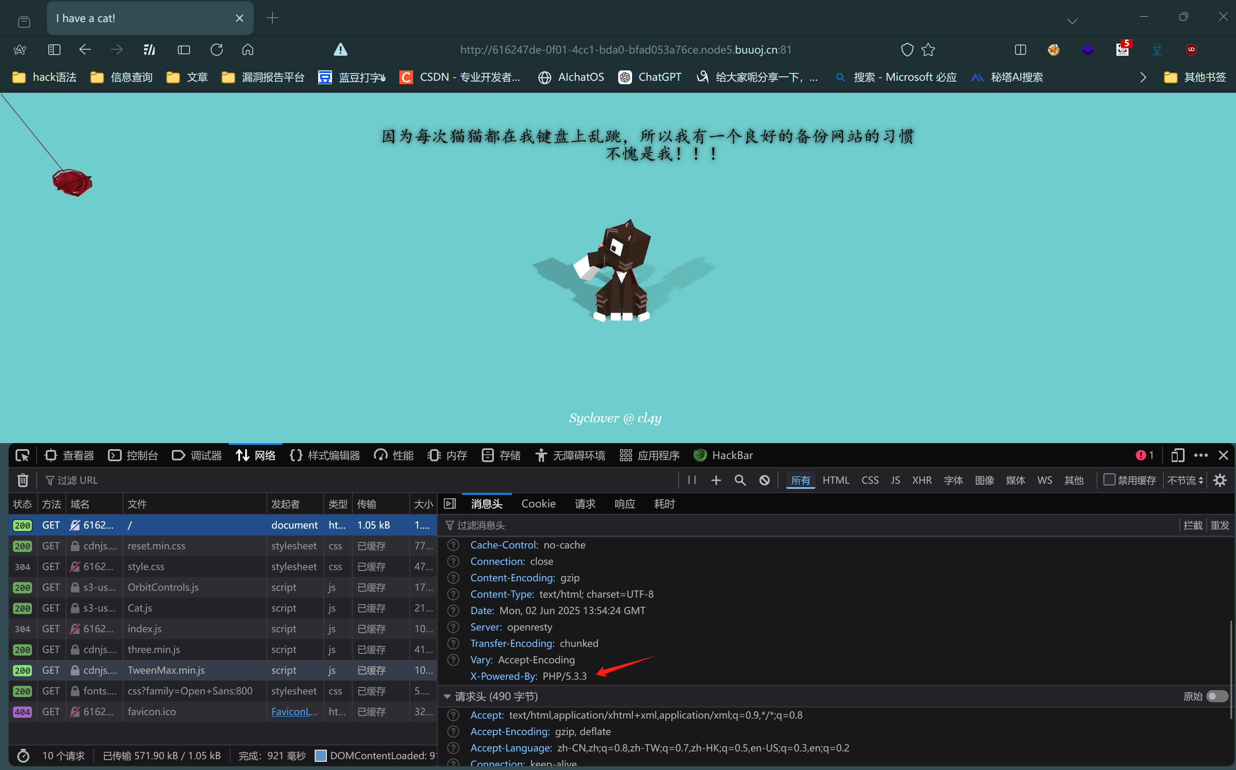Pause network recording with the pause icon
Image resolution: width=1236 pixels, height=770 pixels.
point(692,480)
